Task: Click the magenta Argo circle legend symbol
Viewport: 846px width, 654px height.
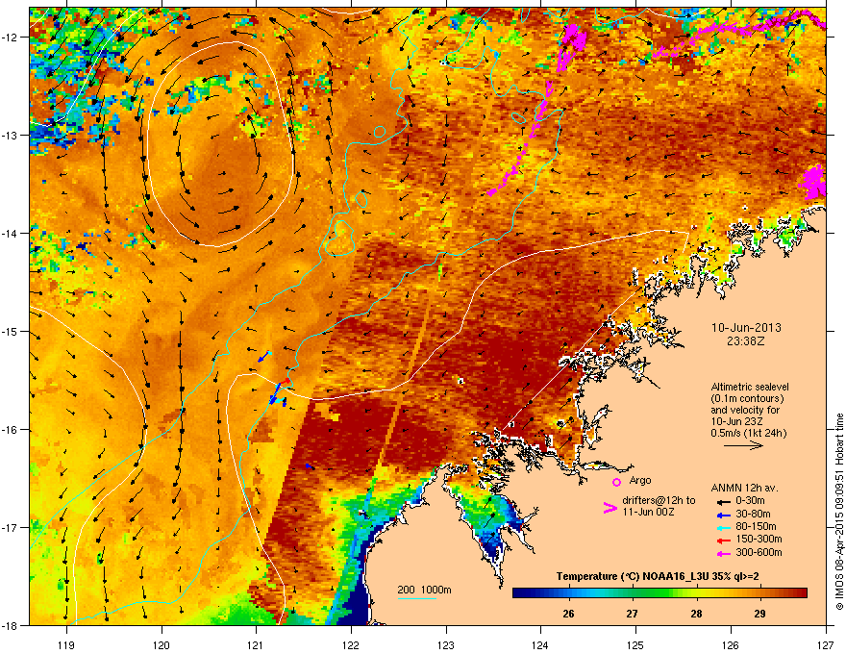Action: click(x=616, y=482)
